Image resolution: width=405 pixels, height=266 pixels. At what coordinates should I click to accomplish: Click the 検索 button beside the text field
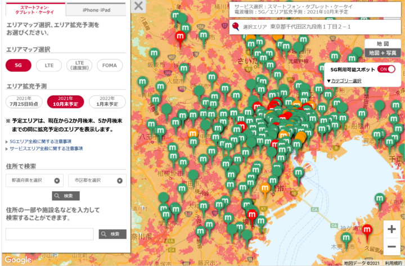coord(112,234)
